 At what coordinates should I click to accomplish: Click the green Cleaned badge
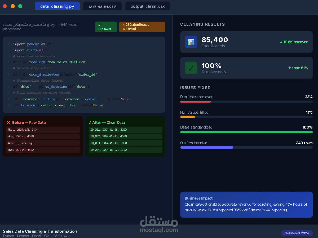[x=106, y=27]
